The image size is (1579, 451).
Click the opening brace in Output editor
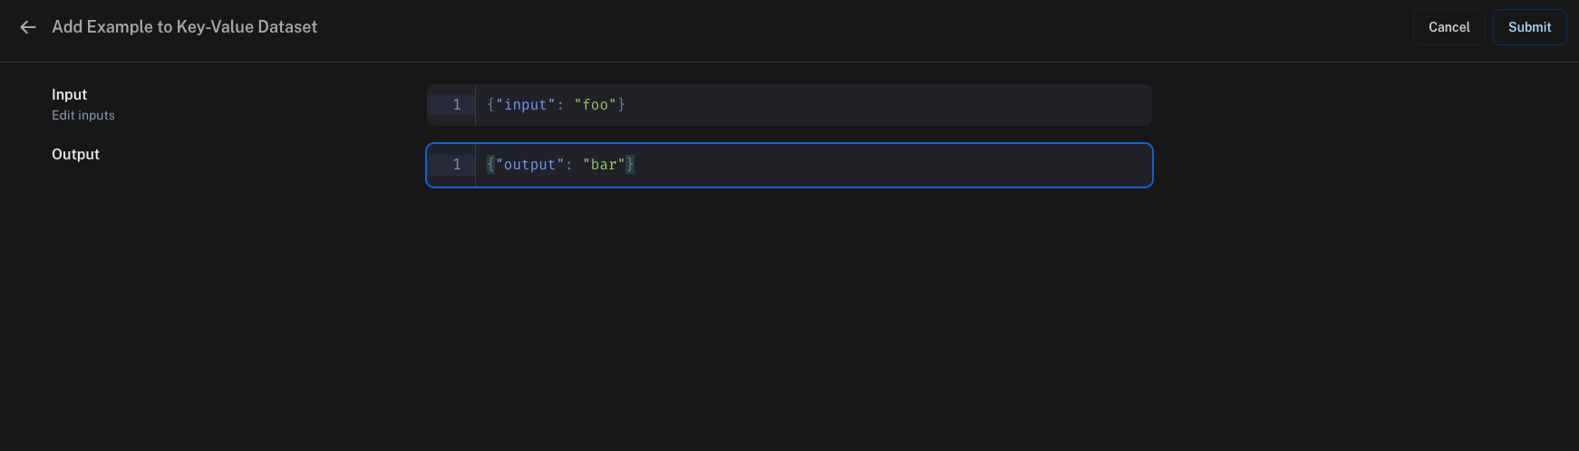[x=490, y=165]
